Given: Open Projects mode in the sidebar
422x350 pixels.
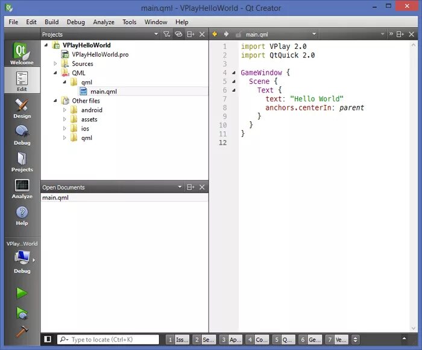Looking at the screenshot, I should tap(22, 162).
